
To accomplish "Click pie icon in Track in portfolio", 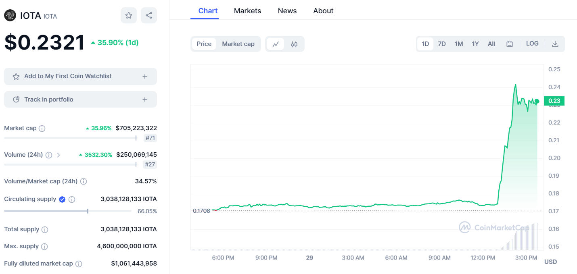I will (16, 100).
